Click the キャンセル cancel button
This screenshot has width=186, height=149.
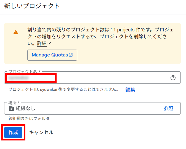pyautogui.click(x=41, y=132)
